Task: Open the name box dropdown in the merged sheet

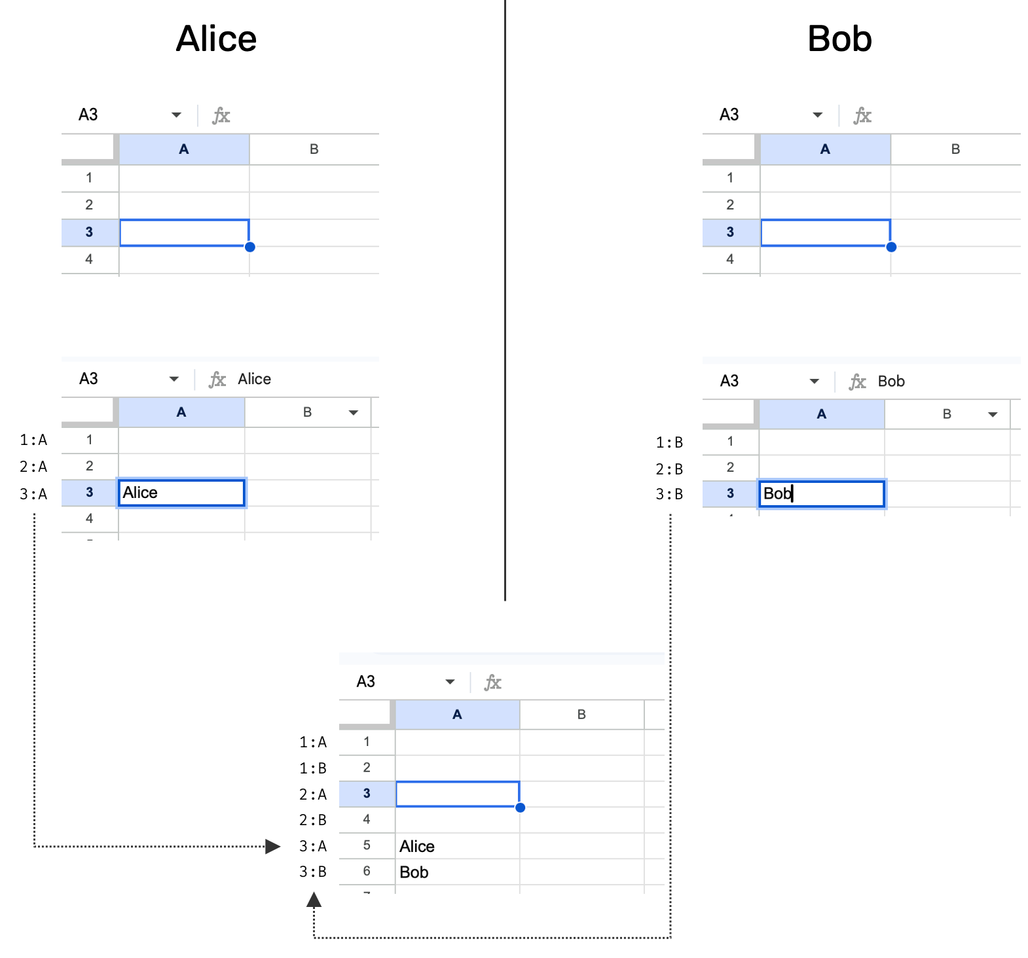Action: pos(450,682)
